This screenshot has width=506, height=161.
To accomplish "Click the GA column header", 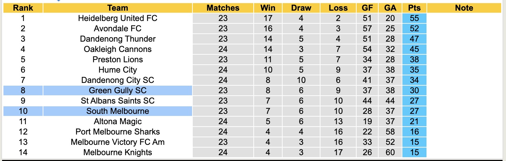I will point(391,8).
